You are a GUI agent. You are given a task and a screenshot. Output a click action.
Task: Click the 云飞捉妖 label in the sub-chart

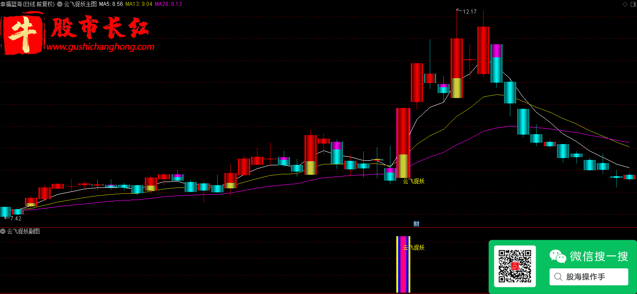414,247
